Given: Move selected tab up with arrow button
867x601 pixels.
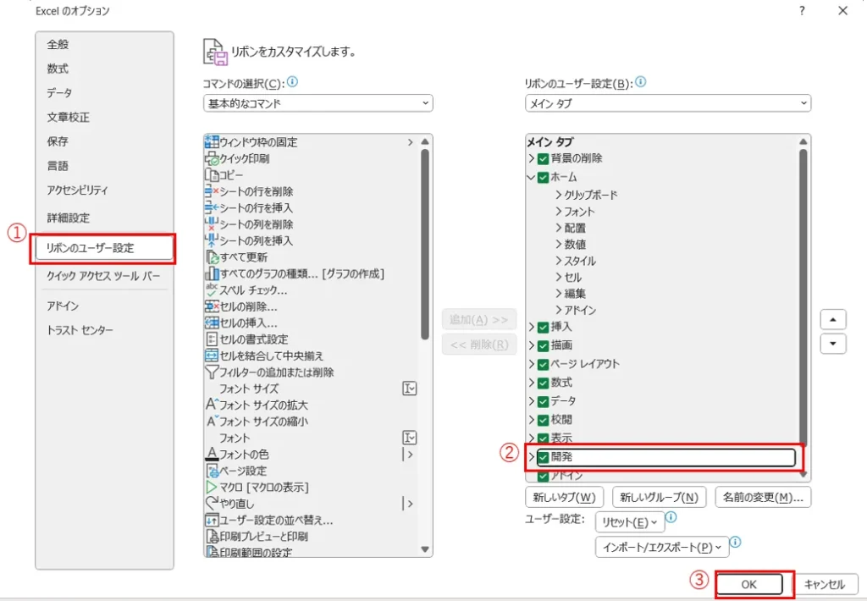Looking at the screenshot, I should tap(833, 320).
